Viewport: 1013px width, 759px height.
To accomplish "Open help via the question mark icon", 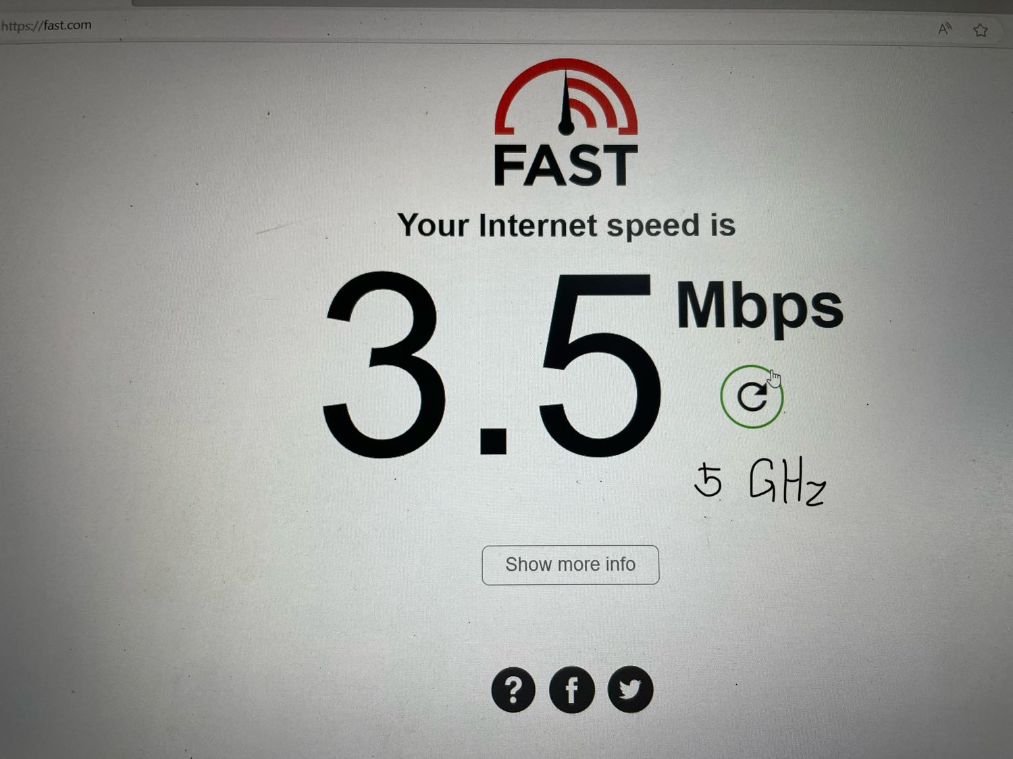I will [513, 690].
